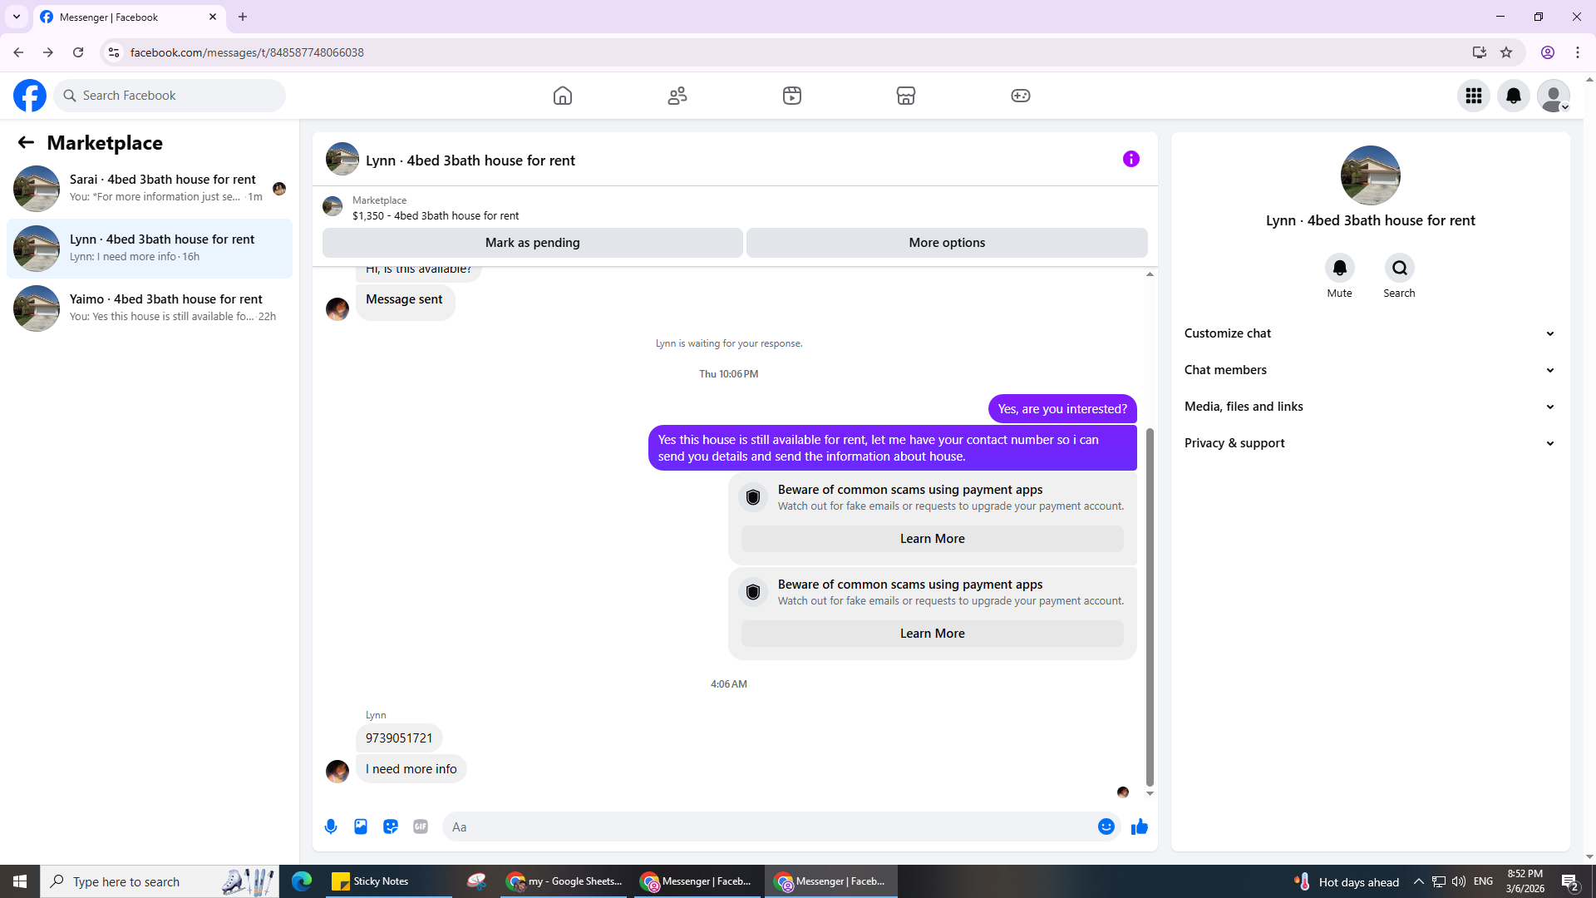Click the chat messages scrollbar
The image size is (1596, 898).
(1150, 607)
